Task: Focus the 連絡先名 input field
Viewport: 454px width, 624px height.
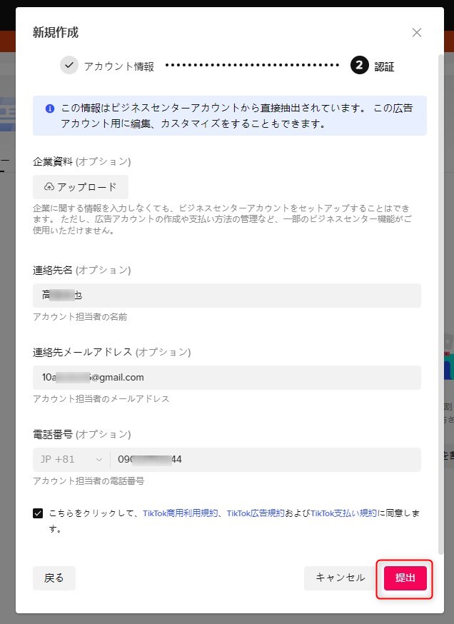Action: pos(227,296)
